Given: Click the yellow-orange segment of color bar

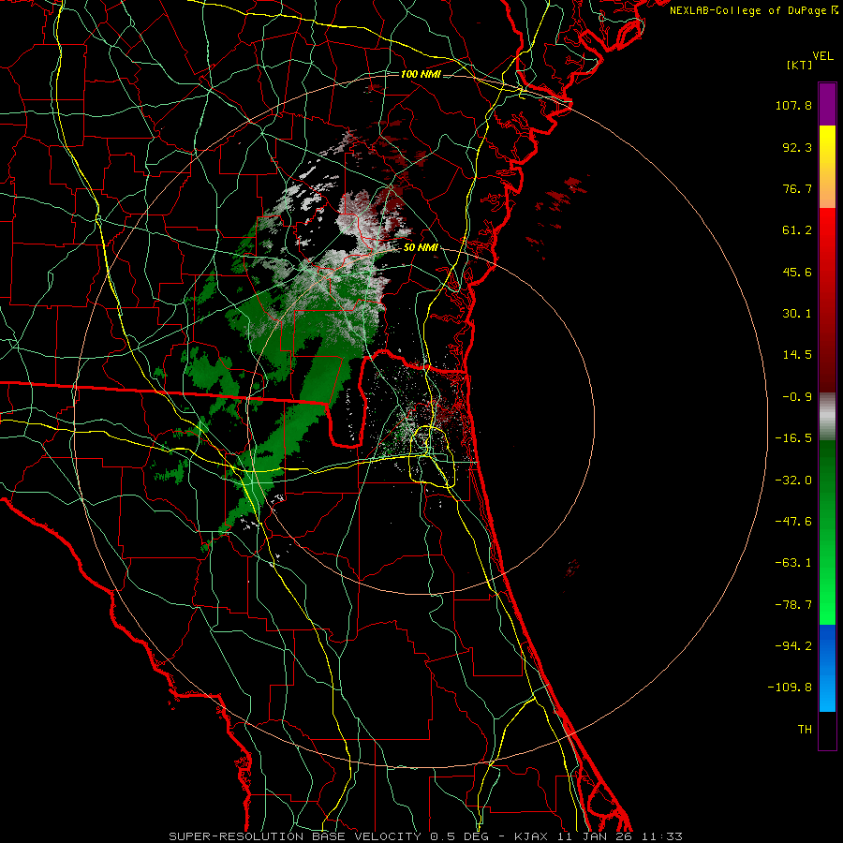Looking at the screenshot, I should pos(827,167).
